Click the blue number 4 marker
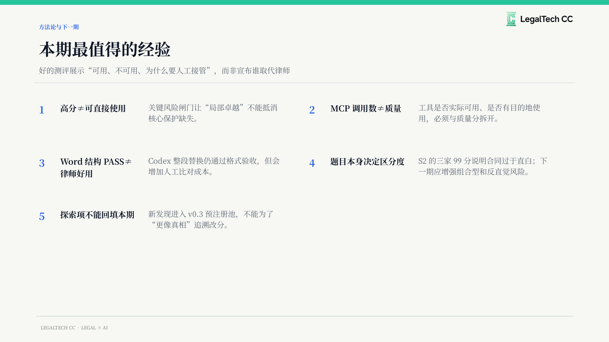The width and height of the screenshot is (609, 342). point(312,163)
